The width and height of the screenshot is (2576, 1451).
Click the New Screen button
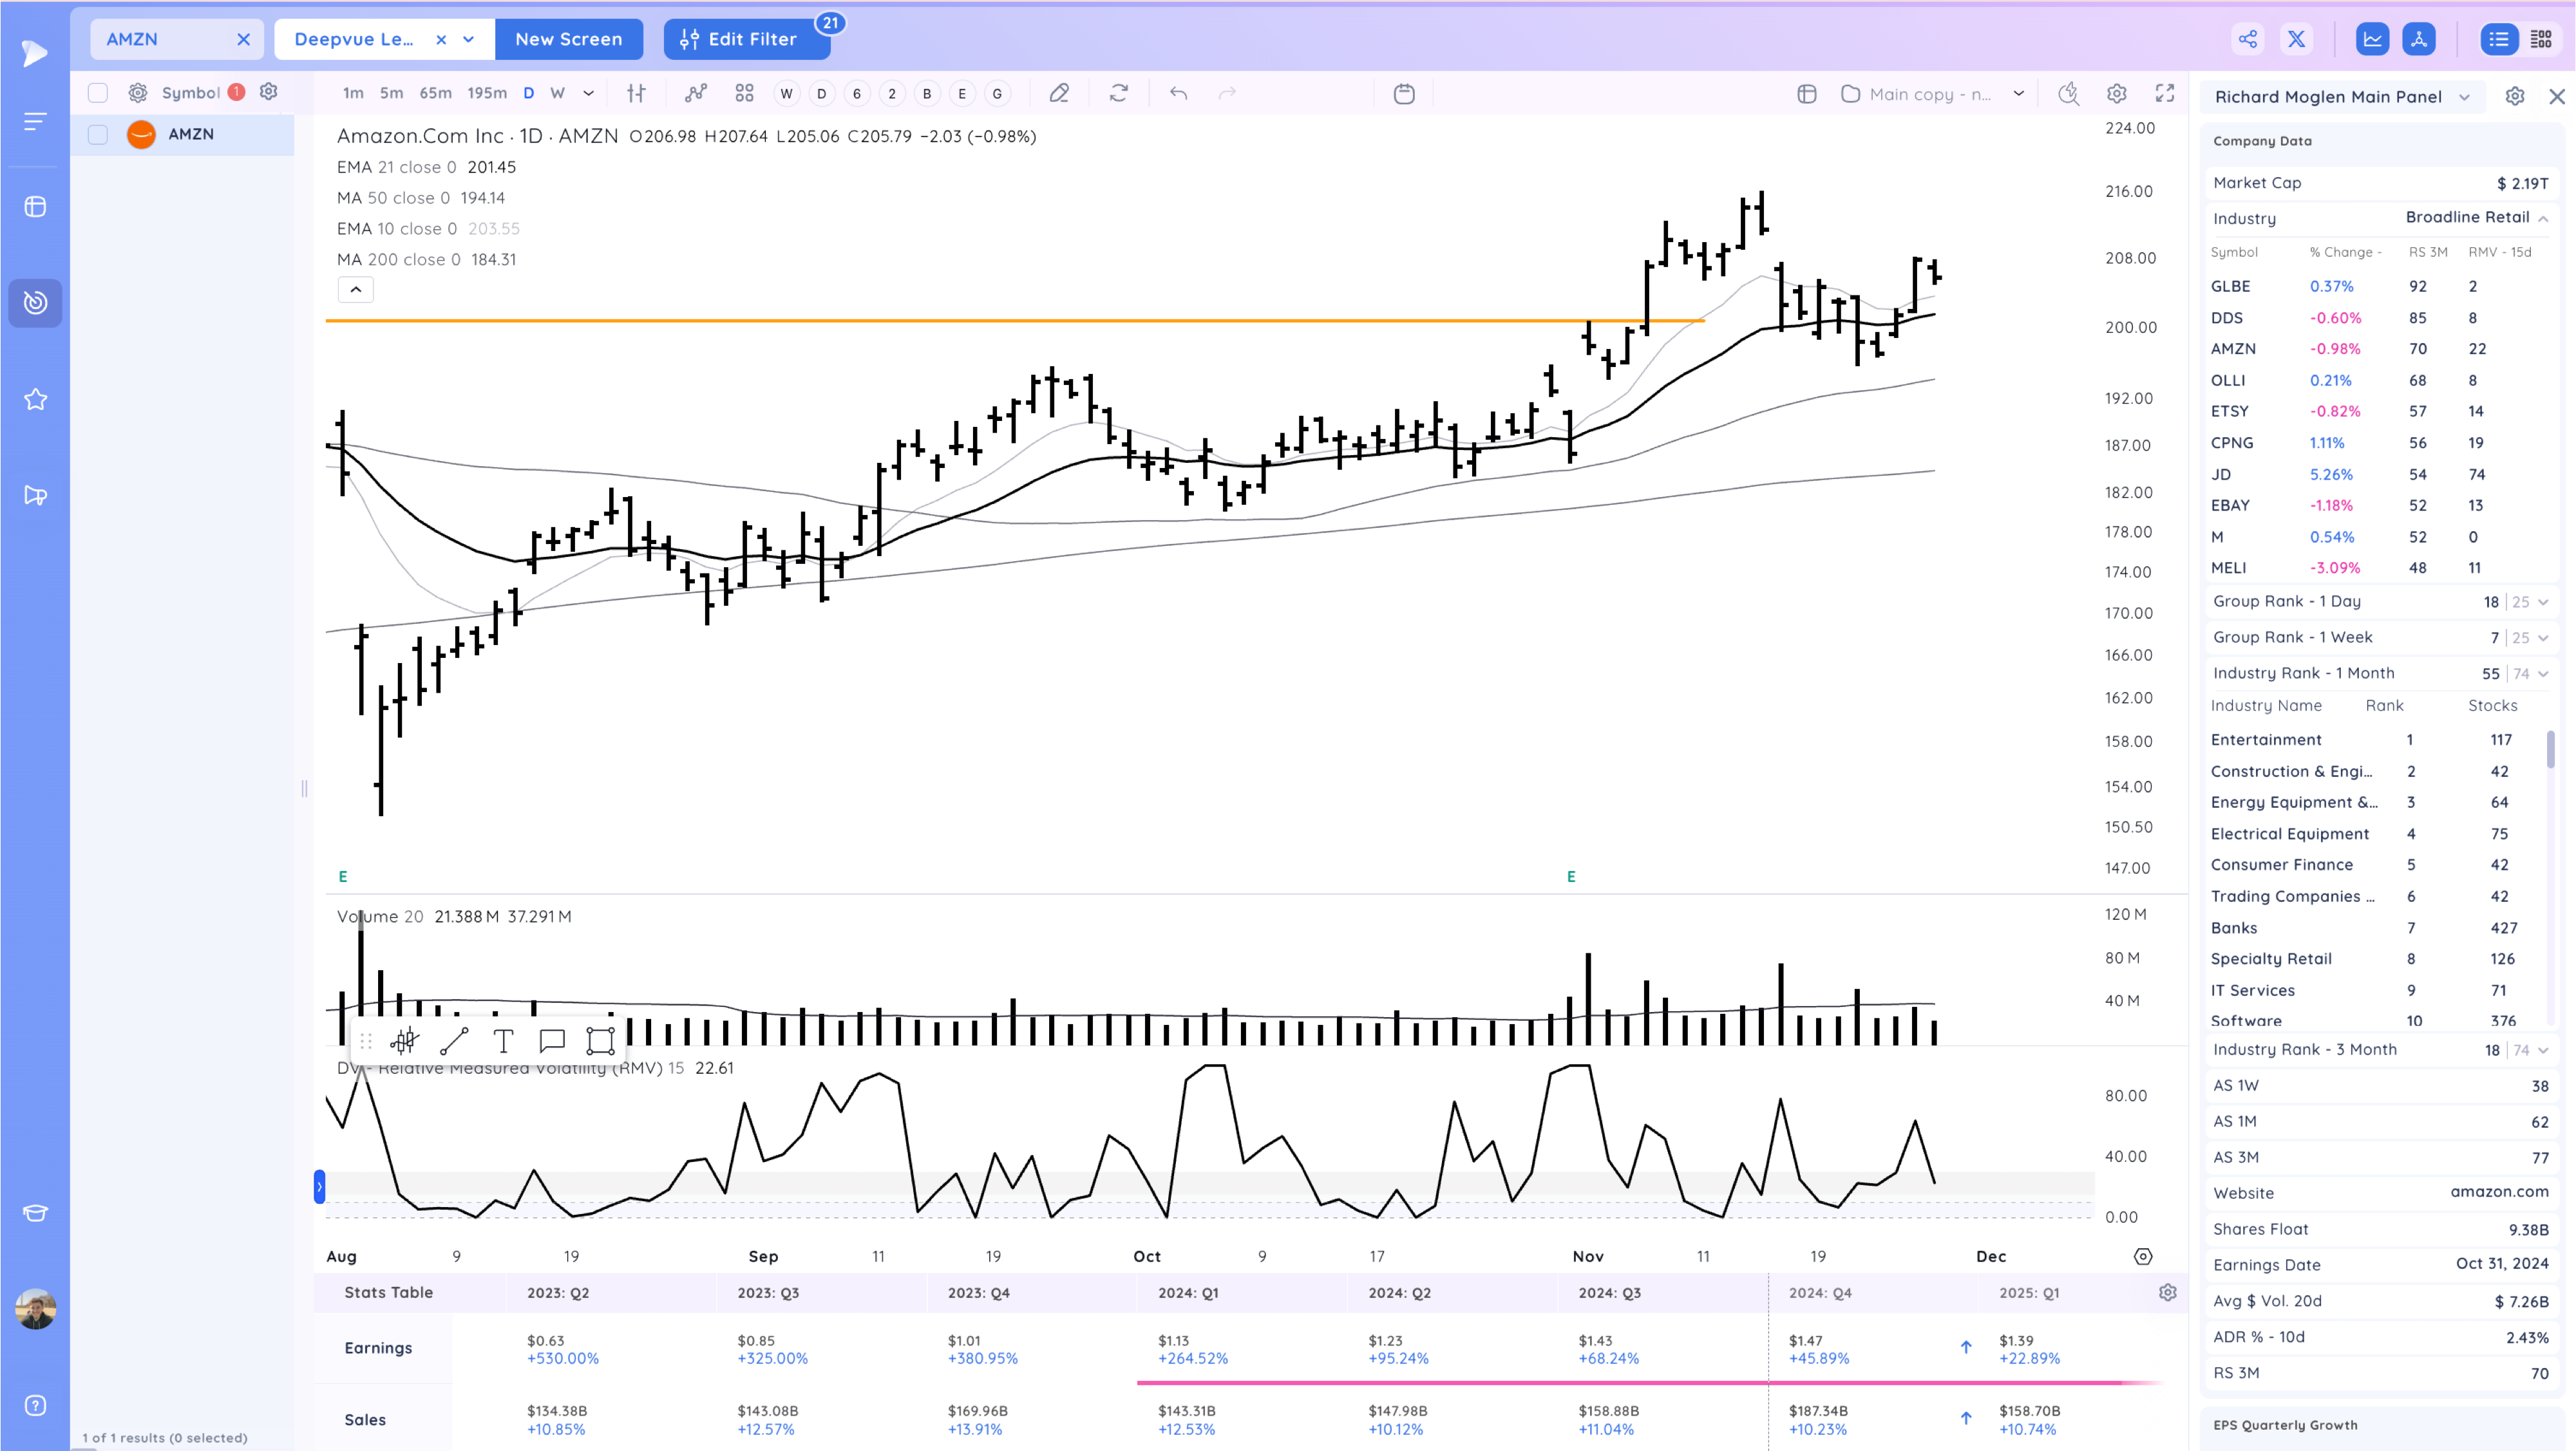tap(569, 39)
